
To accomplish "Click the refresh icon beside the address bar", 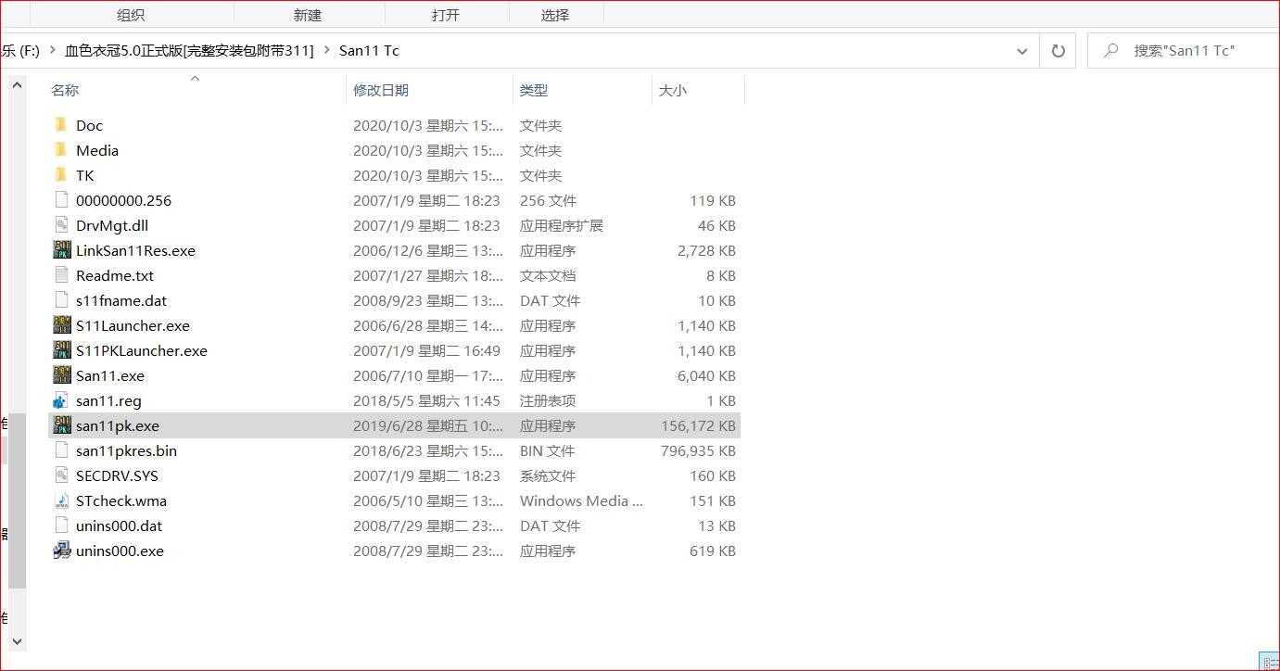I will [1057, 51].
